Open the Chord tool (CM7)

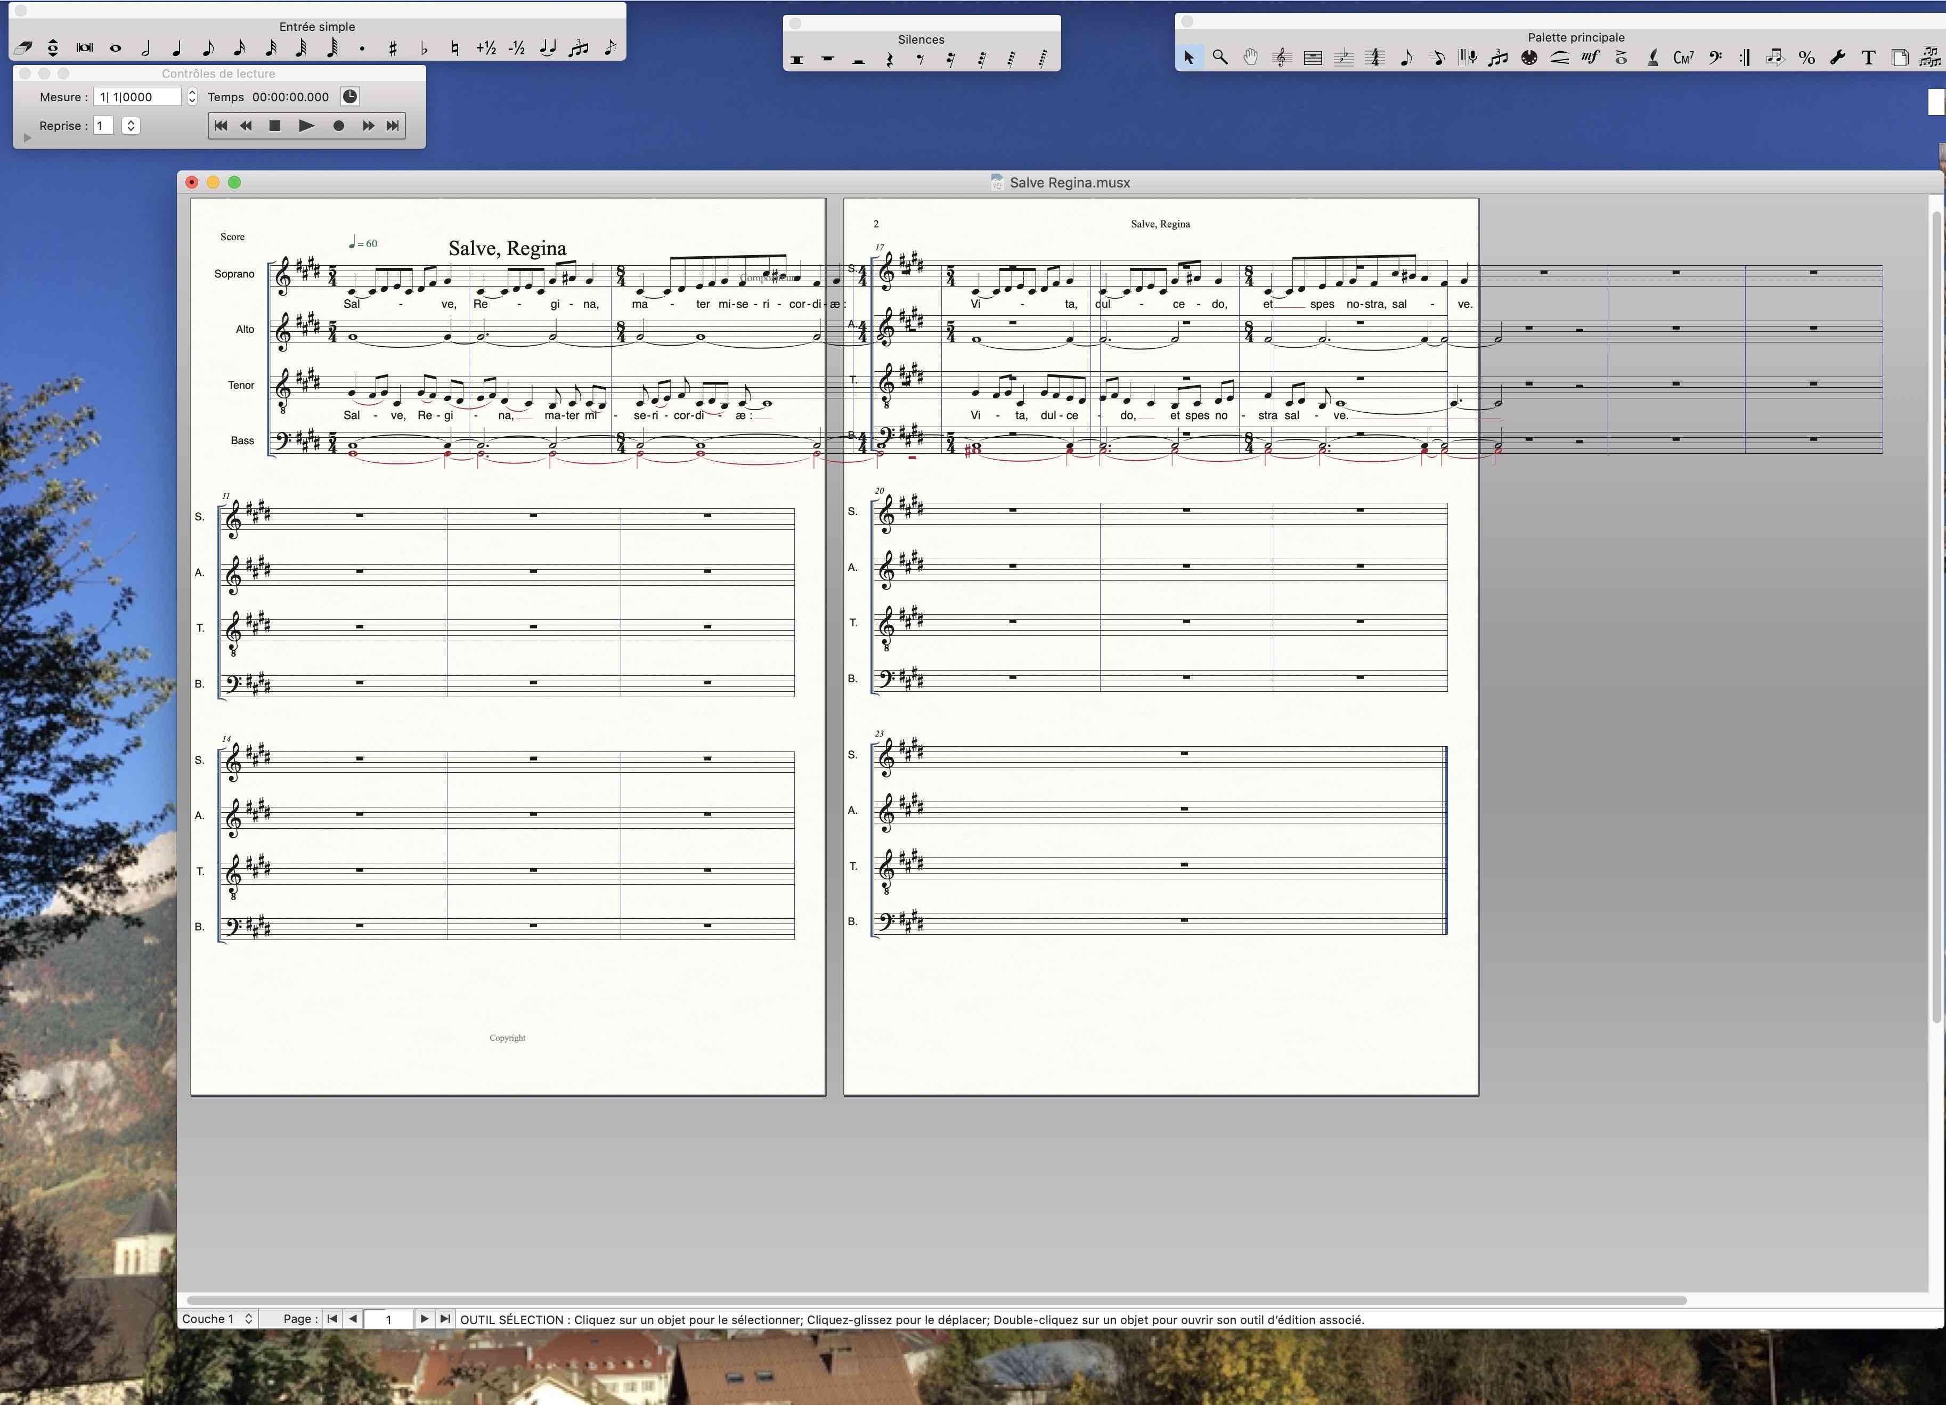click(x=1683, y=58)
